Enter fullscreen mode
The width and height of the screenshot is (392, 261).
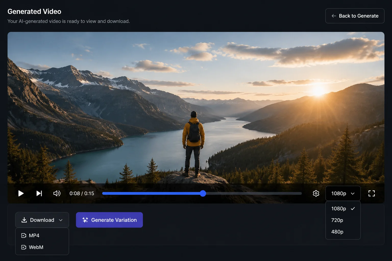[x=372, y=193]
